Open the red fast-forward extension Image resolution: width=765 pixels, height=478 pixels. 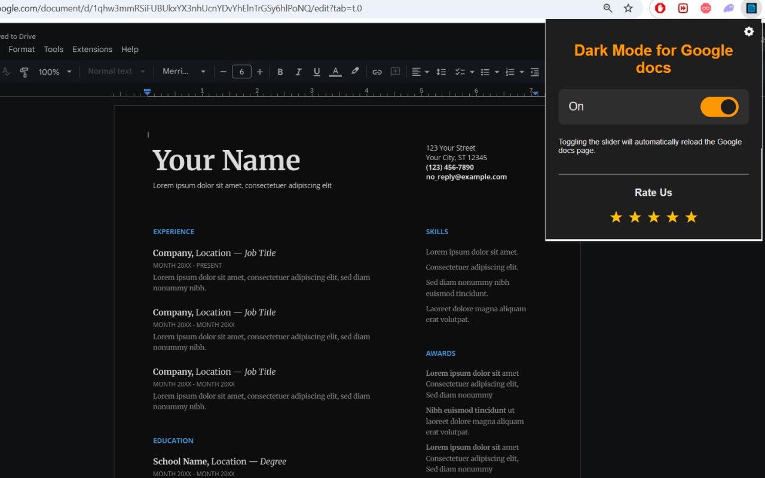tap(683, 8)
